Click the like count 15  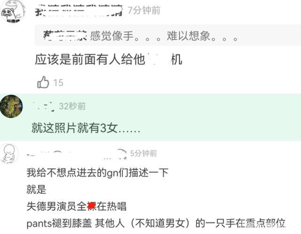[x=58, y=83]
